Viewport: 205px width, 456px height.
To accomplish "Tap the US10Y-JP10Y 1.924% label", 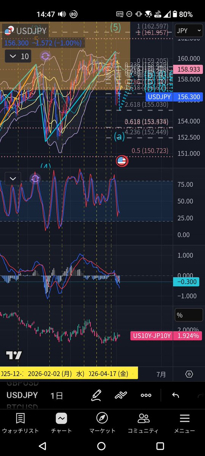I will pos(166,335).
